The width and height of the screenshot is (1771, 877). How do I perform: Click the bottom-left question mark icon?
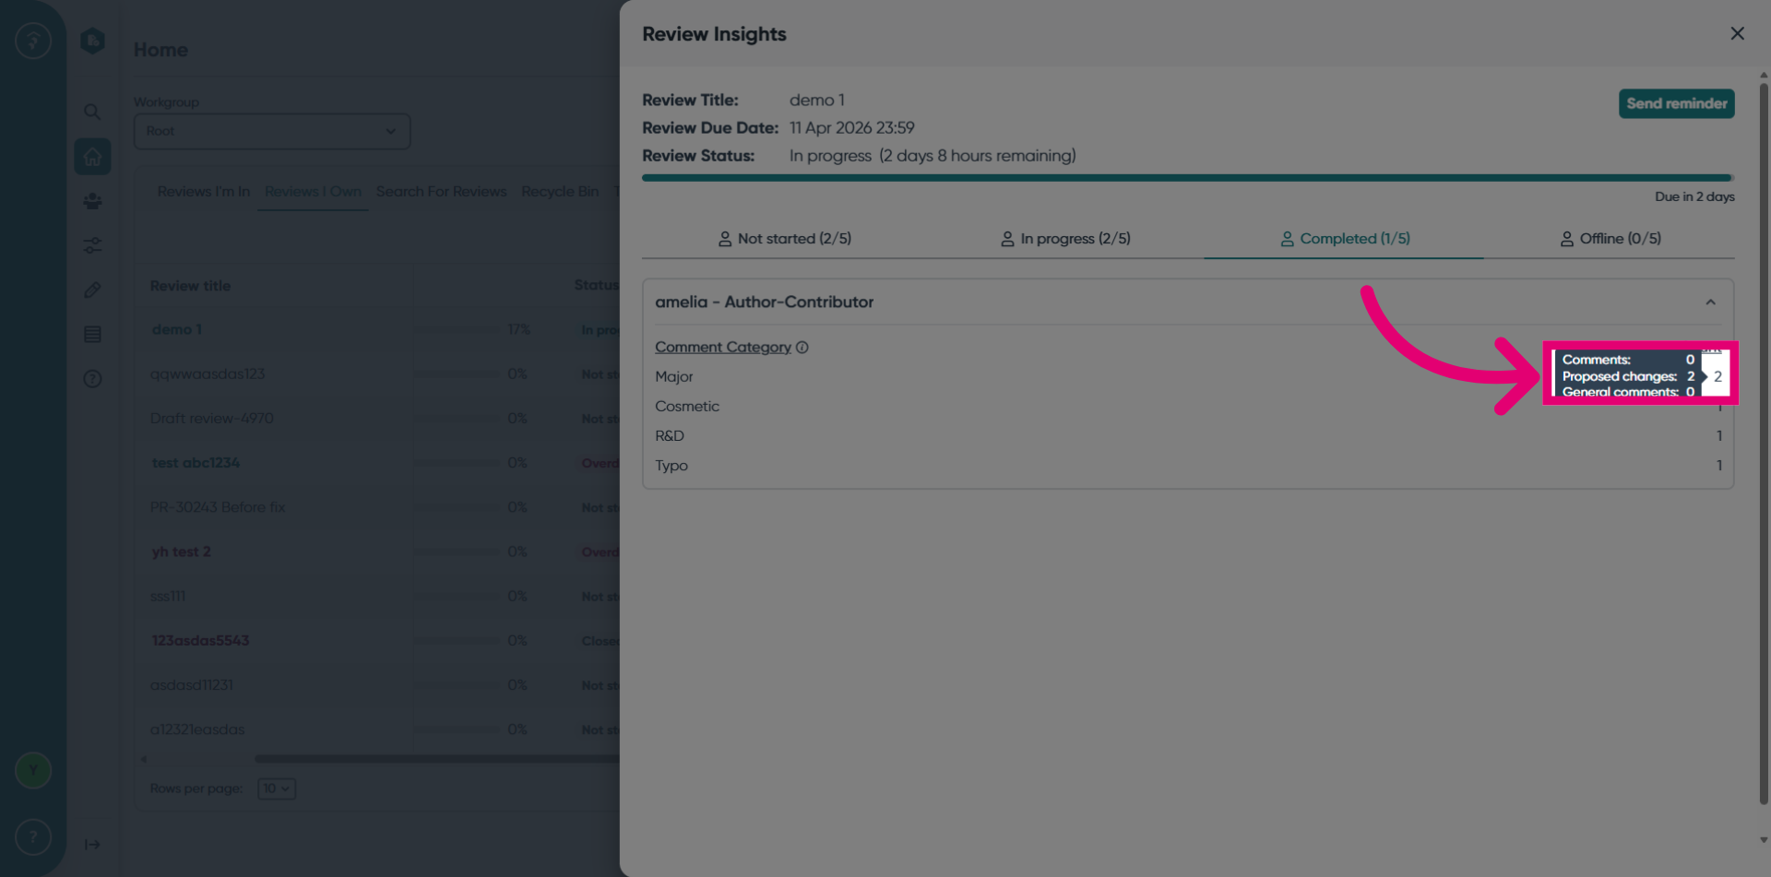coord(33,837)
